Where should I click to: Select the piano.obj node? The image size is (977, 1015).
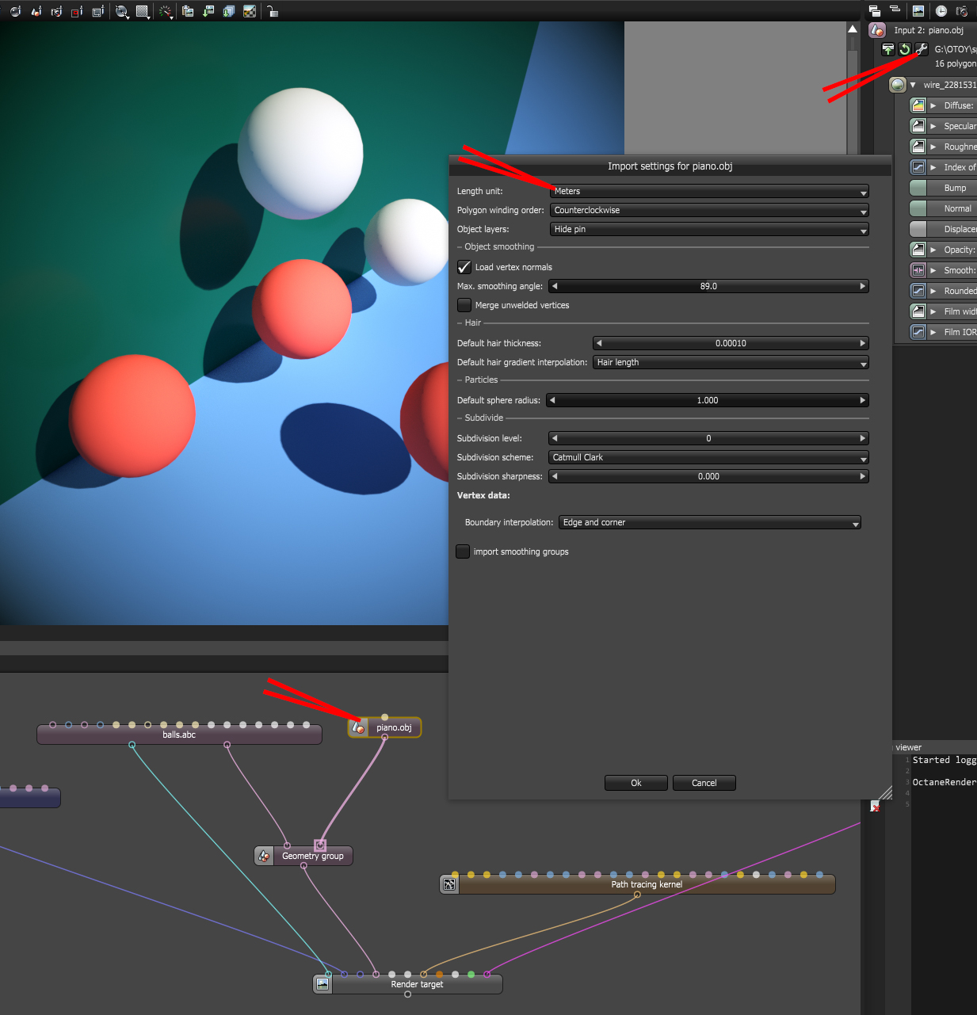tap(385, 727)
